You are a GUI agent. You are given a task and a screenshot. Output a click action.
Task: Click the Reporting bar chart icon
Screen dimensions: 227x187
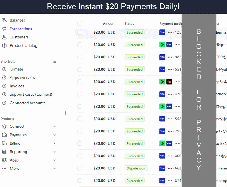[x=4, y=152]
